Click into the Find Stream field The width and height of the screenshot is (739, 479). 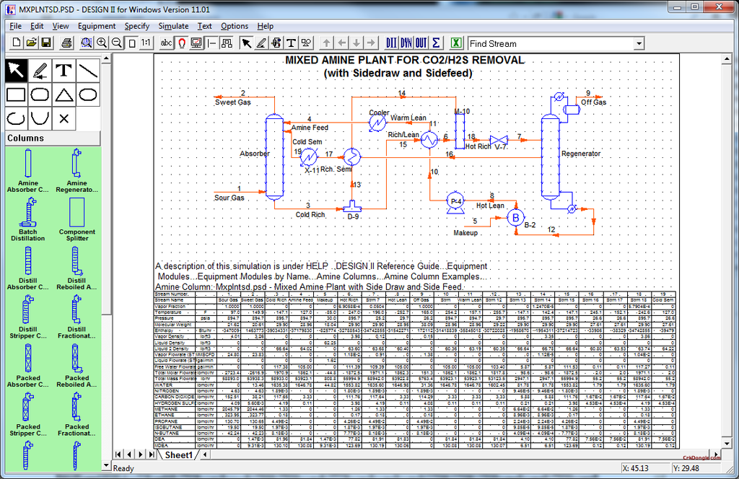click(x=551, y=44)
